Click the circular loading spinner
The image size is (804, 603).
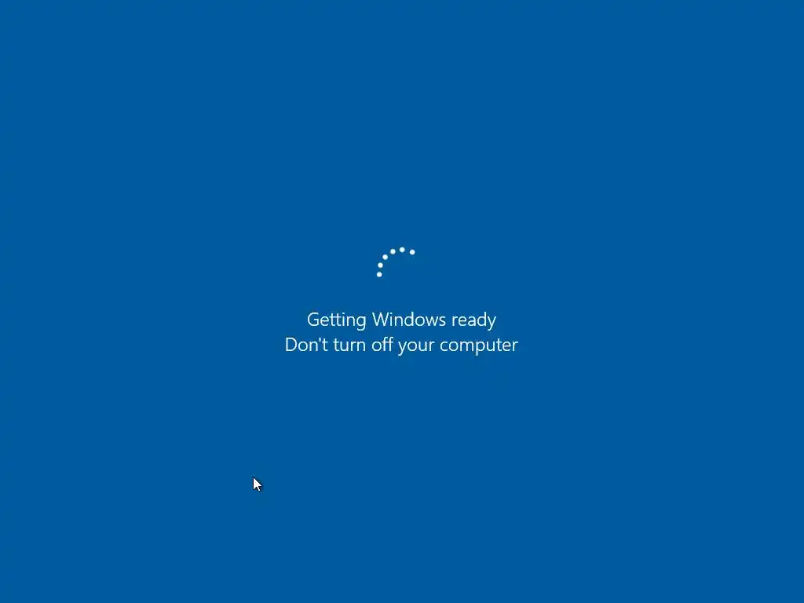click(x=396, y=262)
